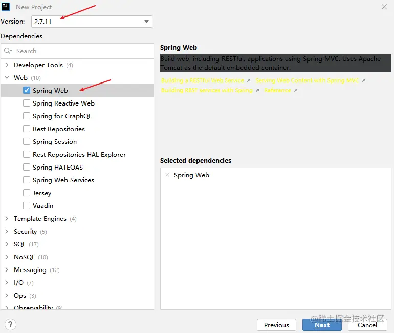394x333 pixels.
Task: Check the Spring for GraphQL dependency
Action: (27, 116)
